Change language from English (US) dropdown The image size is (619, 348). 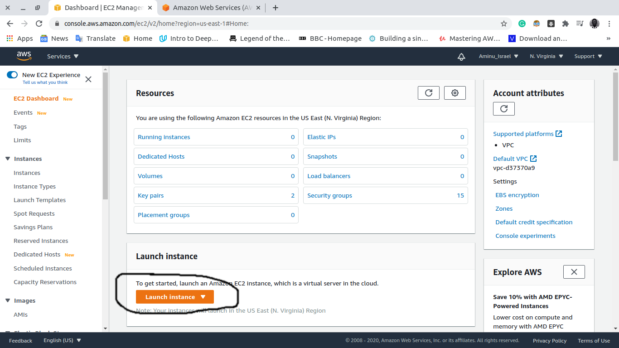point(62,340)
